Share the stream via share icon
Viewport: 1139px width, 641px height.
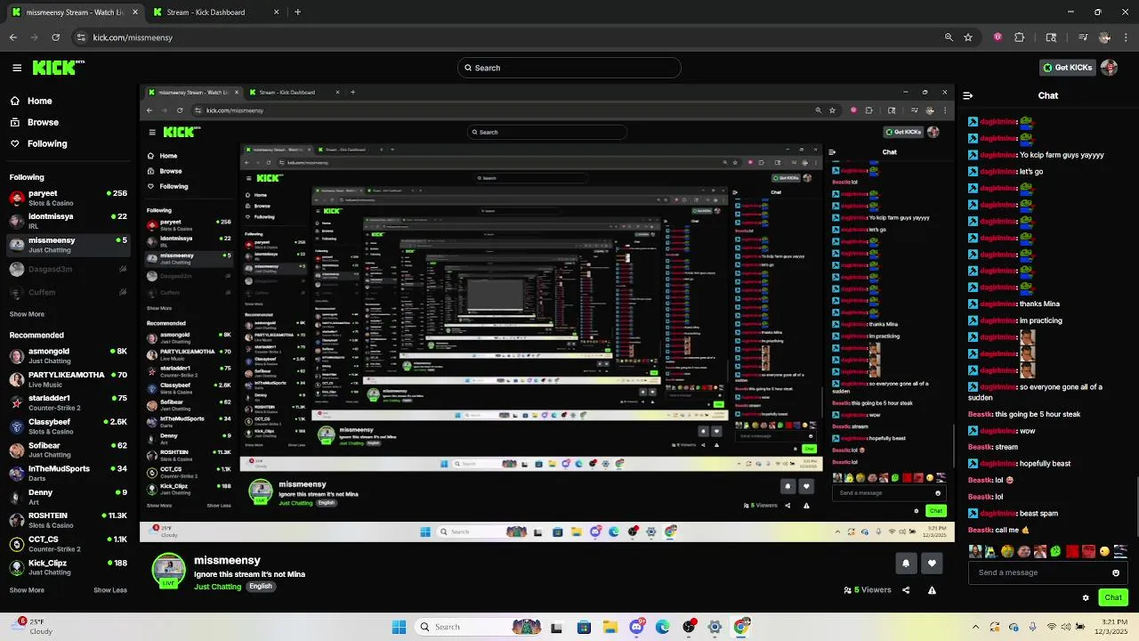tap(906, 589)
